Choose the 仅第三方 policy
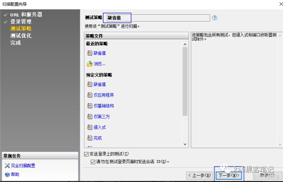 [x=102, y=117]
